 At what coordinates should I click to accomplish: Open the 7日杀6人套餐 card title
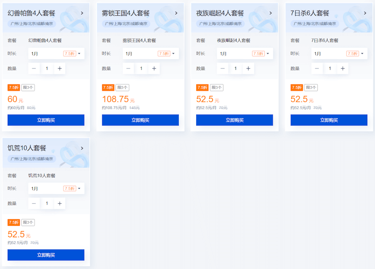tap(310, 13)
